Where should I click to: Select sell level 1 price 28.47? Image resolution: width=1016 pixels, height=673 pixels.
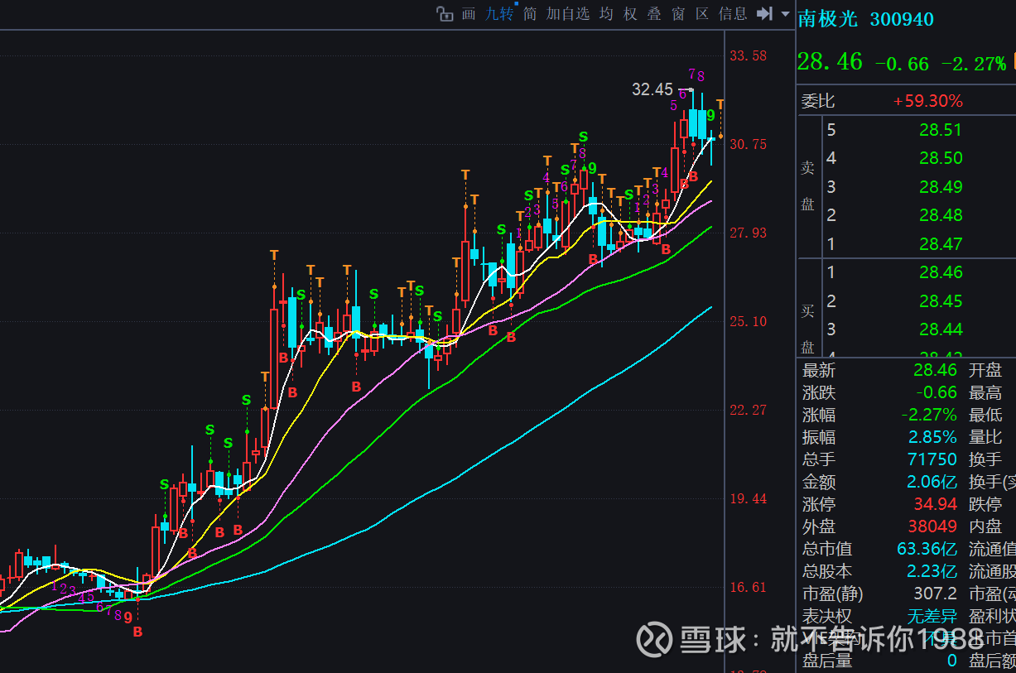[x=941, y=244]
